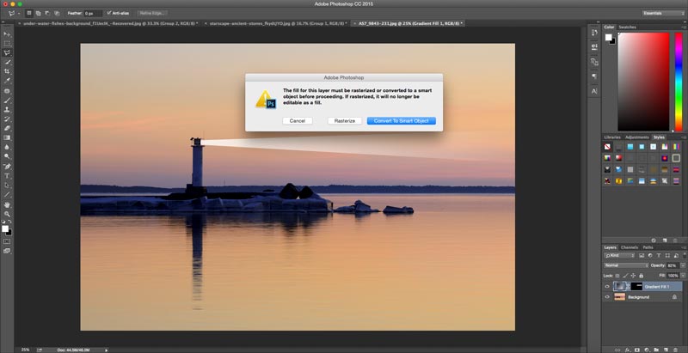Select the Quick Selection brush tool
The height and width of the screenshot is (353, 688).
click(x=7, y=62)
